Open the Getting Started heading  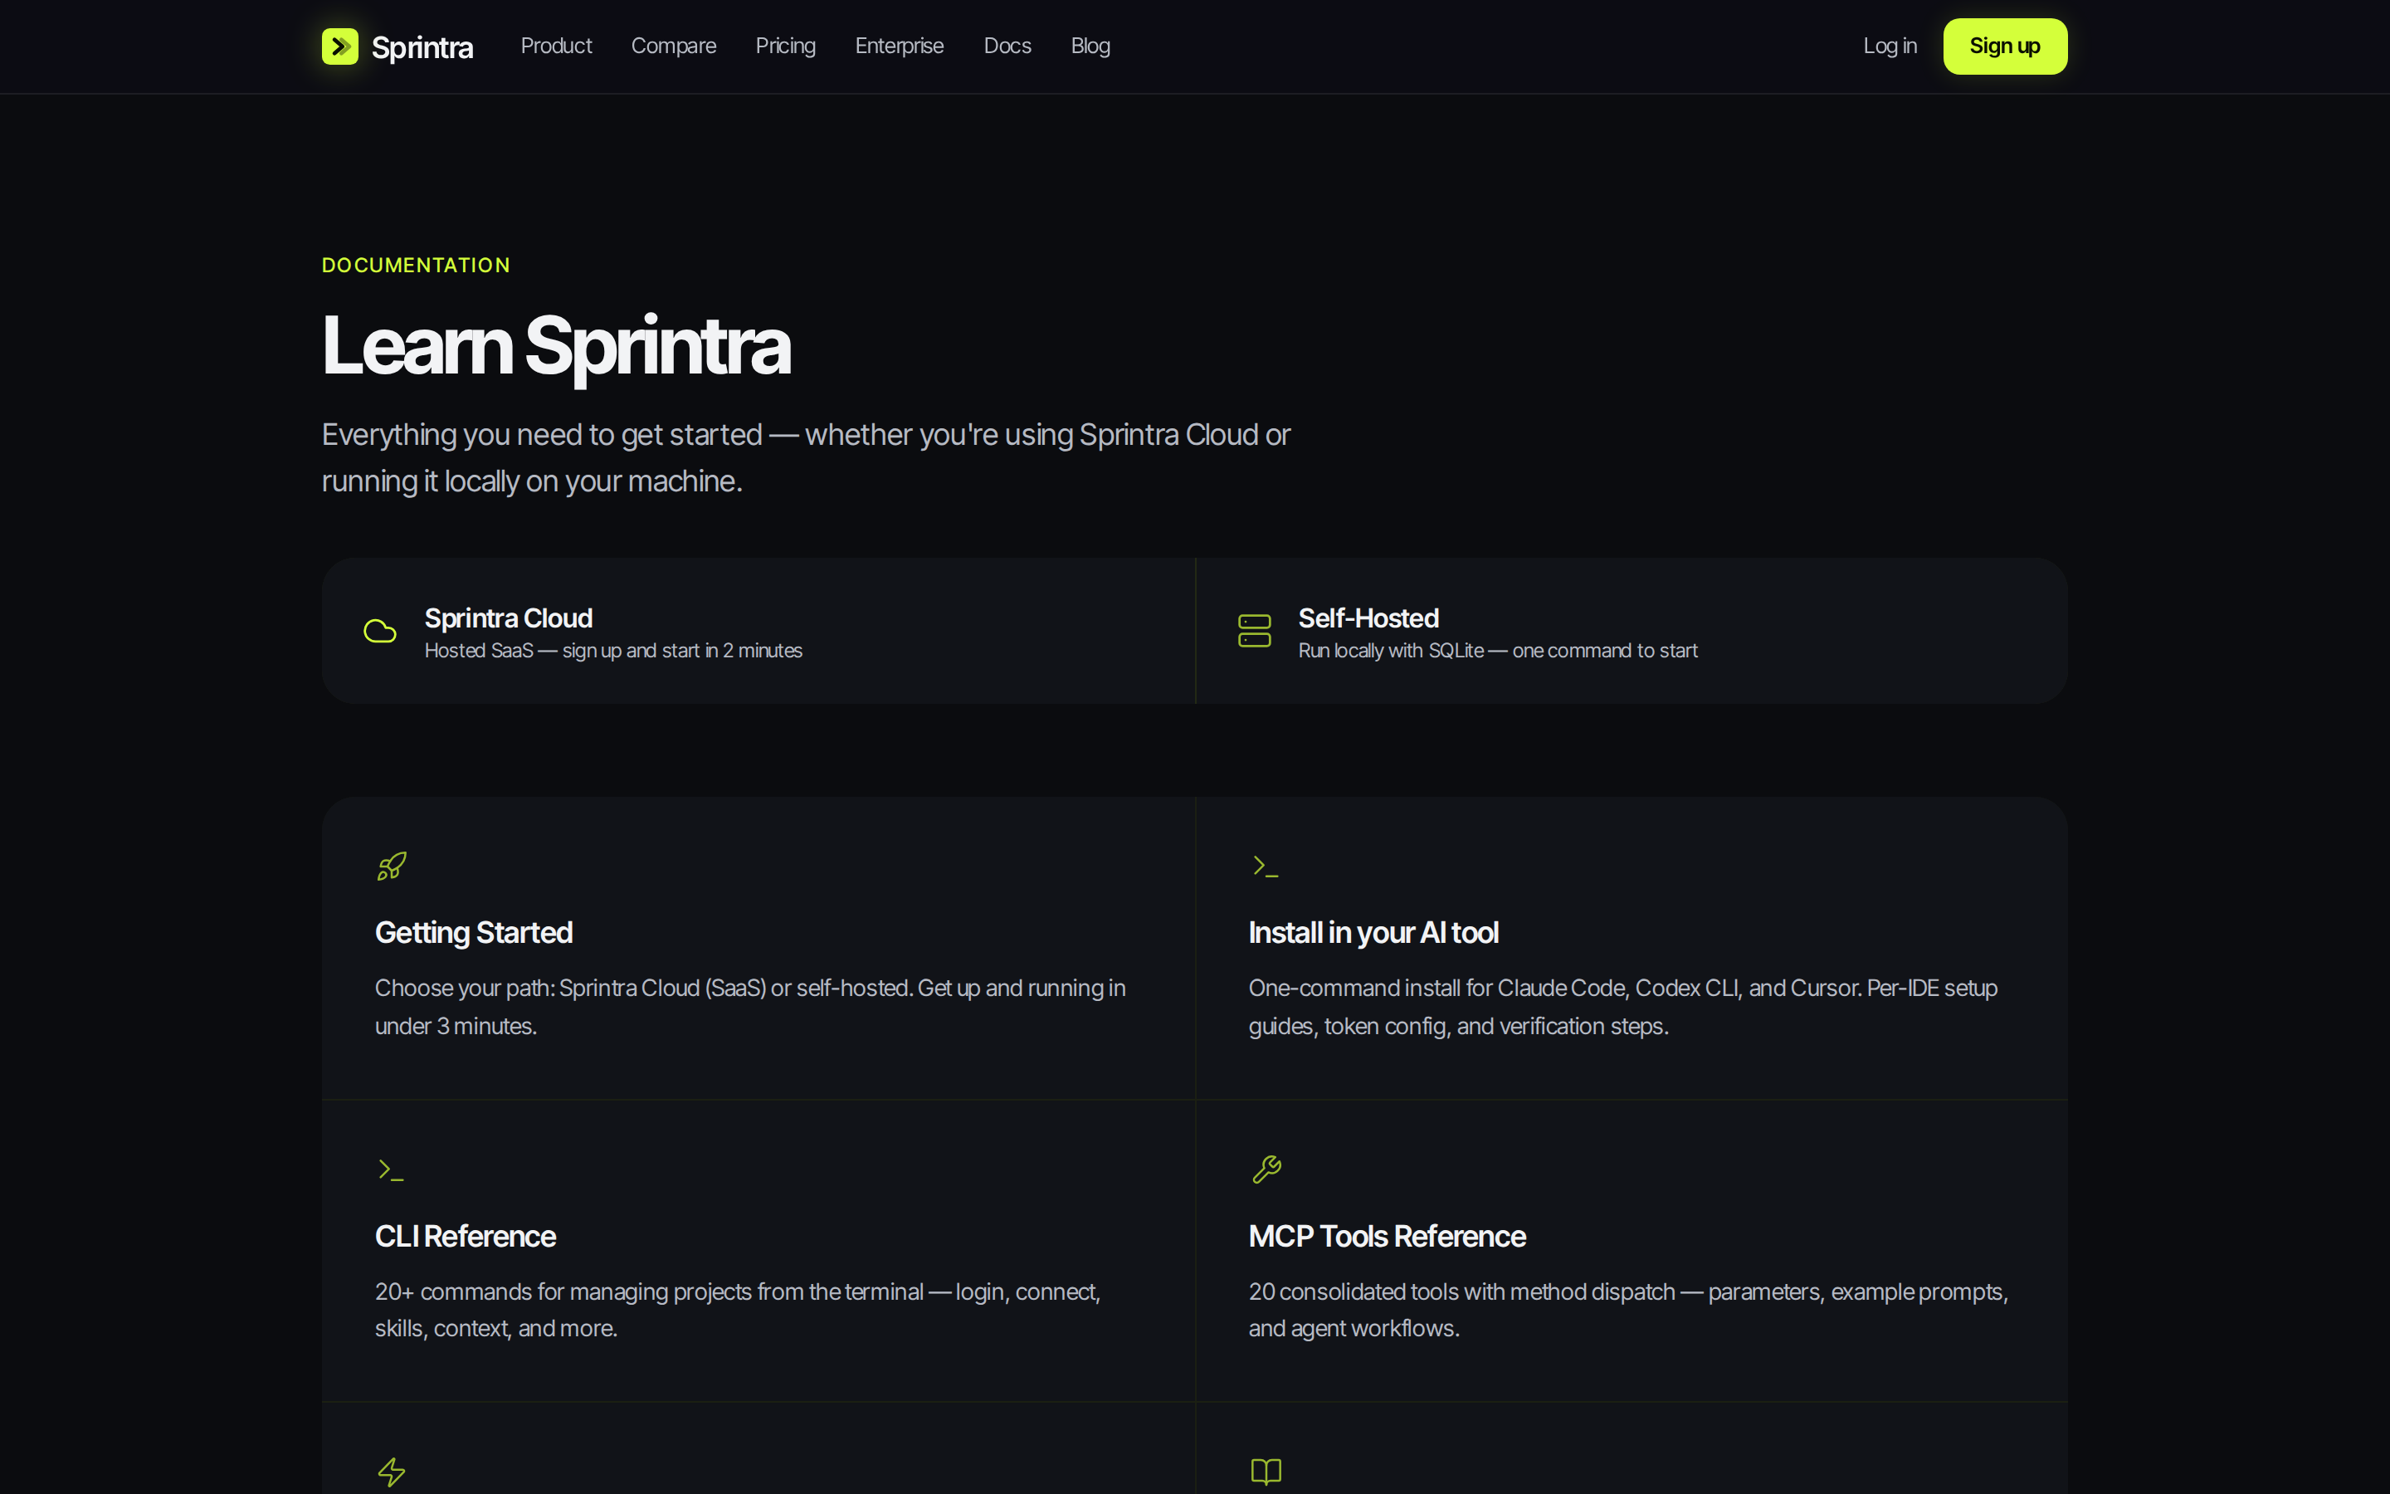tap(473, 933)
